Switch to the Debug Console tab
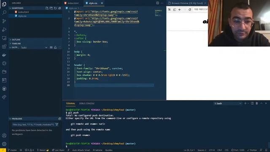The image size is (270, 152). (87, 103)
